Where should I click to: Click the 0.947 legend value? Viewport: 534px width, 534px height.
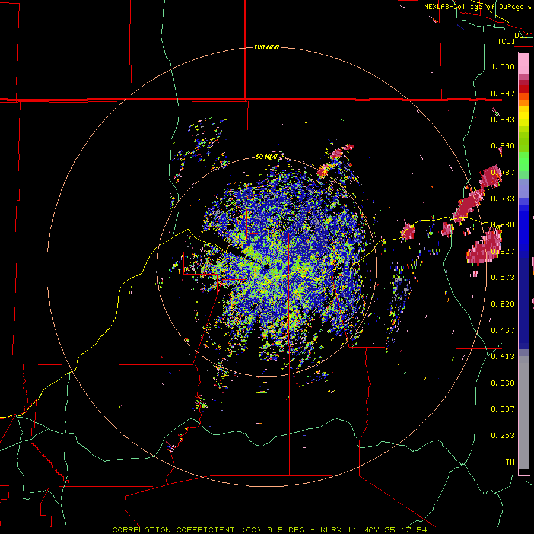point(503,93)
